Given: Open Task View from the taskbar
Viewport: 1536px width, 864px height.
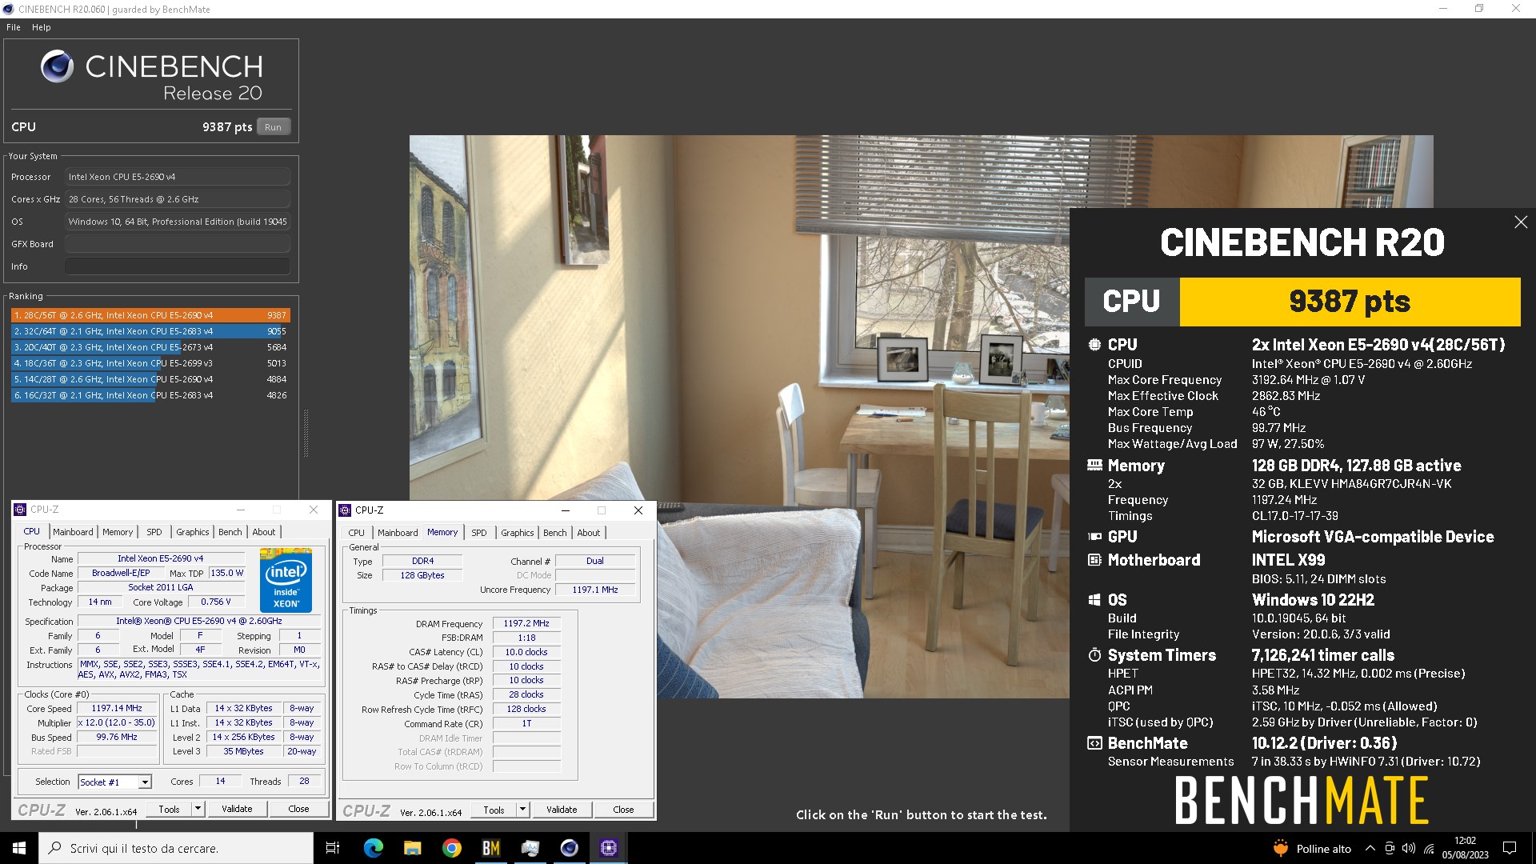Looking at the screenshot, I should [333, 848].
